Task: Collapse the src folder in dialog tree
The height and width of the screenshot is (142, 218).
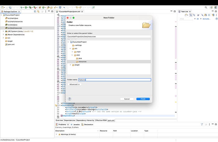Action: pos(70,48)
